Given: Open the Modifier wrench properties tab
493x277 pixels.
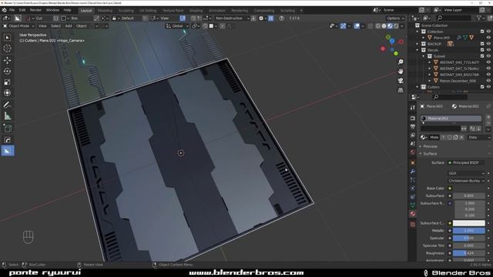Looking at the screenshot, I should 413,172.
